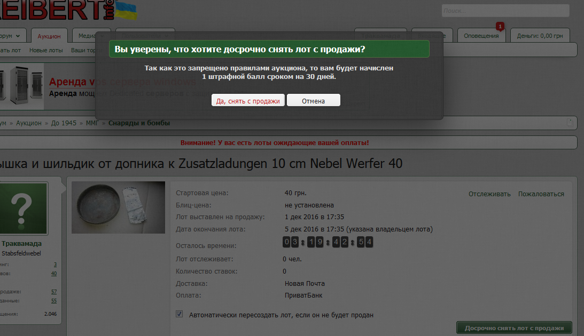Open the Деньги: 0,00 грн tab
Viewport: 584px width, 336px height.
click(540, 36)
